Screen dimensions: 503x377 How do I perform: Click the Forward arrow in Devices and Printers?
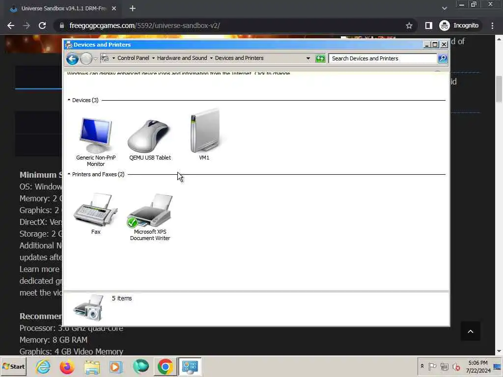(x=86, y=59)
